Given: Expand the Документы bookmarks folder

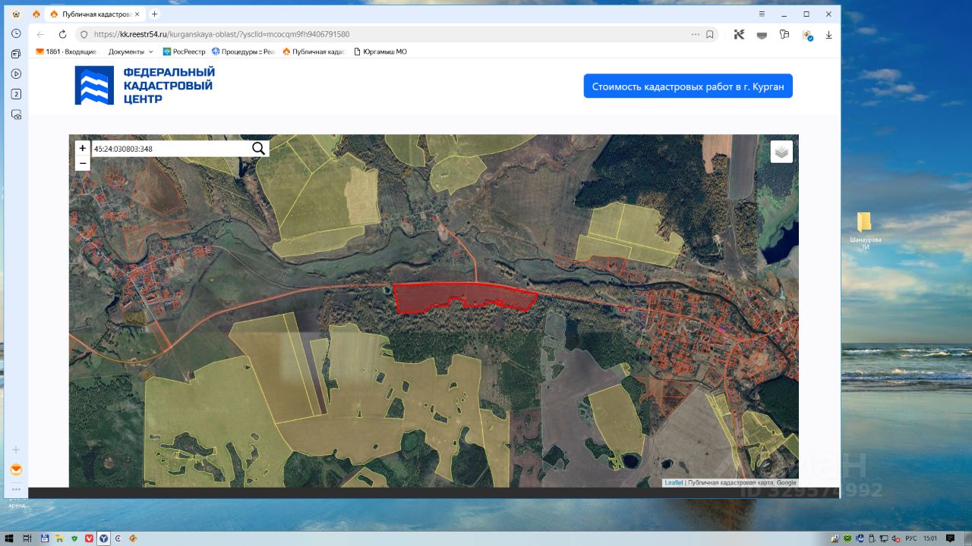Looking at the screenshot, I should pyautogui.click(x=131, y=52).
